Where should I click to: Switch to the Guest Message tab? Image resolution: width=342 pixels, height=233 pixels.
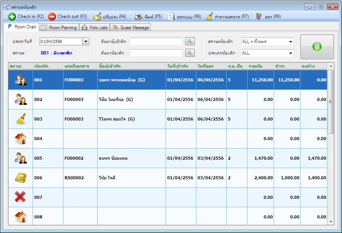(131, 28)
